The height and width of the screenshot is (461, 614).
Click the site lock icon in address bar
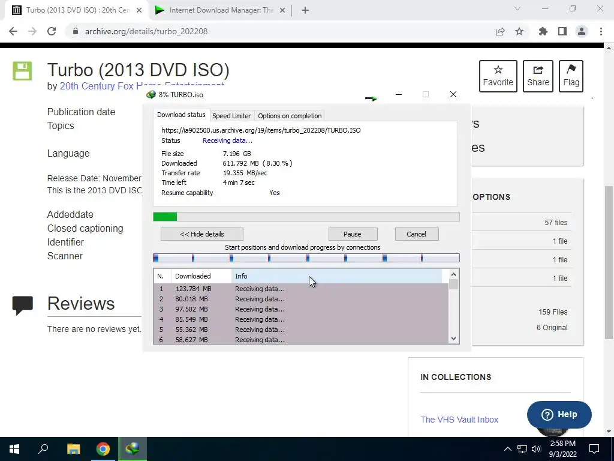pos(75,31)
